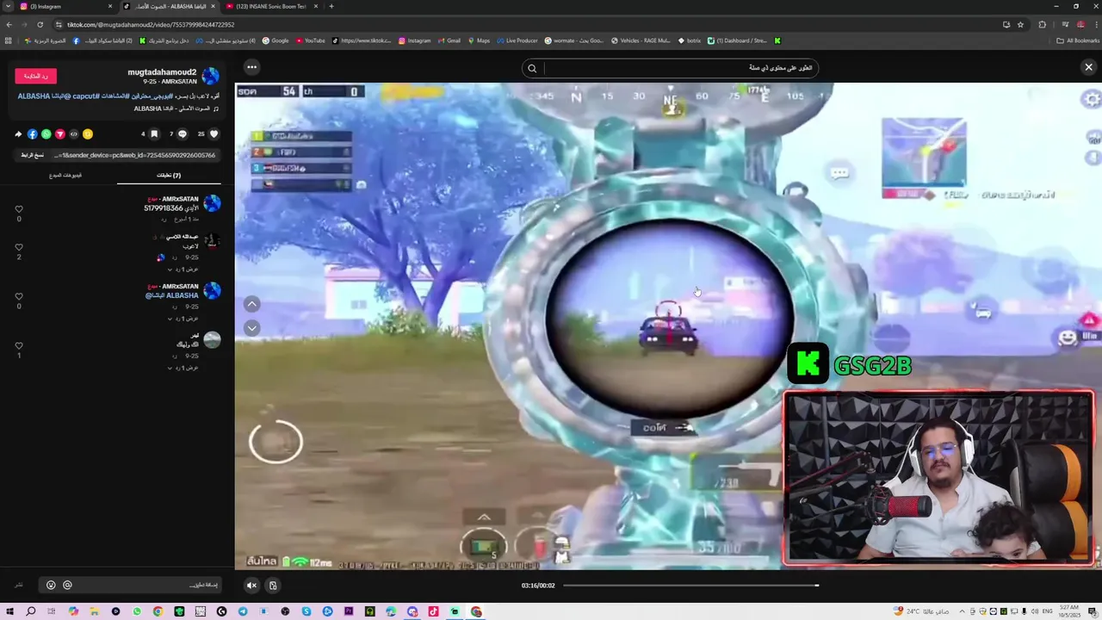Image resolution: width=1102 pixels, height=620 pixels.
Task: Click the pink follow button
Action: point(35,76)
